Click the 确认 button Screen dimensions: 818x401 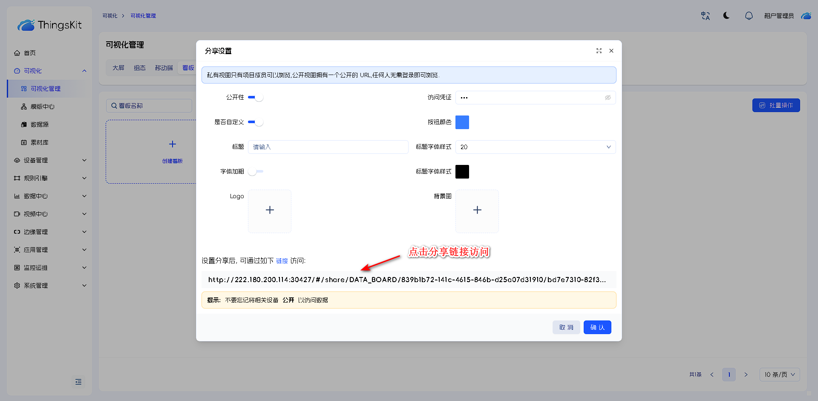(x=597, y=327)
